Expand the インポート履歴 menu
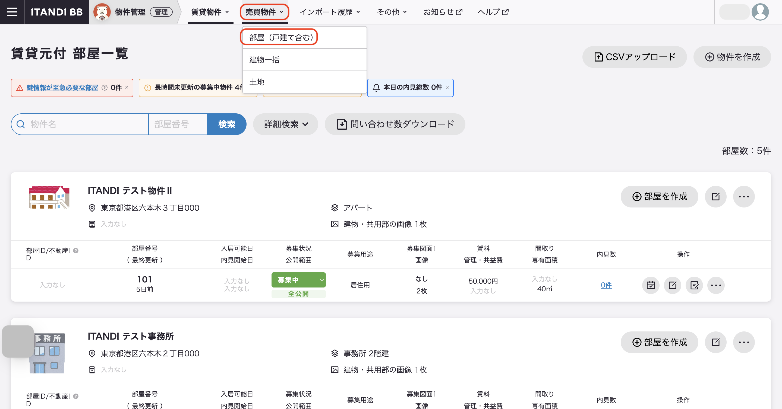 pos(330,12)
